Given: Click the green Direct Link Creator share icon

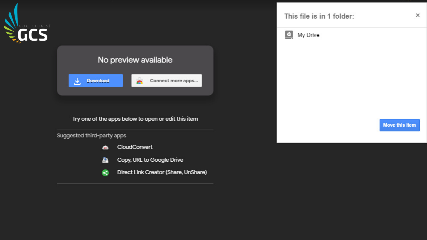Looking at the screenshot, I should click(105, 173).
